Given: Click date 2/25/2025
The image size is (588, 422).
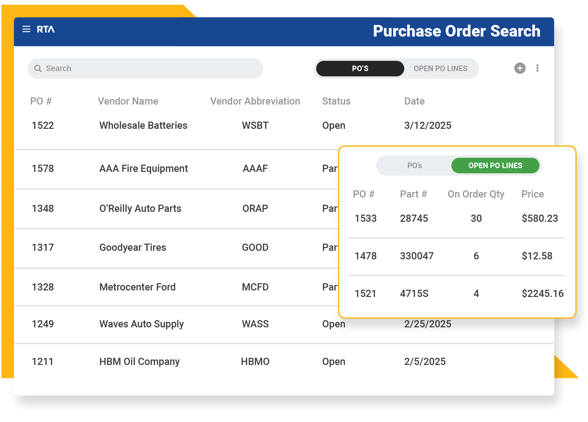Looking at the screenshot, I should [428, 324].
